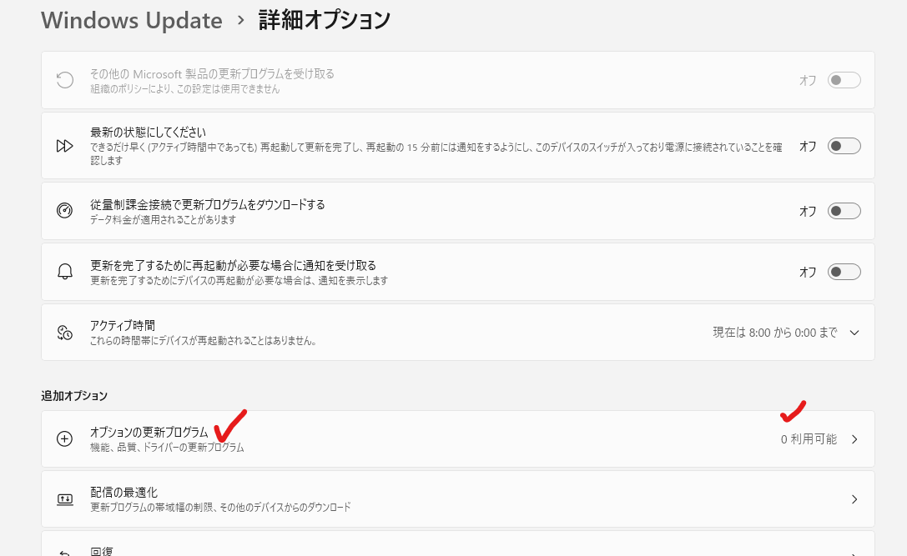Click the 配信の最適化 delivery icon

click(65, 499)
